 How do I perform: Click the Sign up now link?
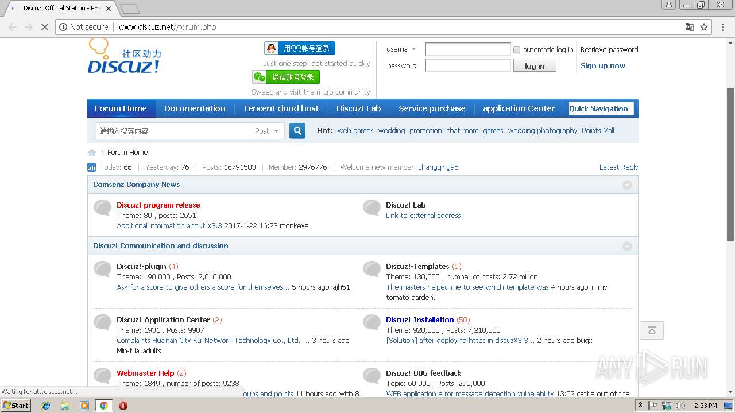pos(603,66)
